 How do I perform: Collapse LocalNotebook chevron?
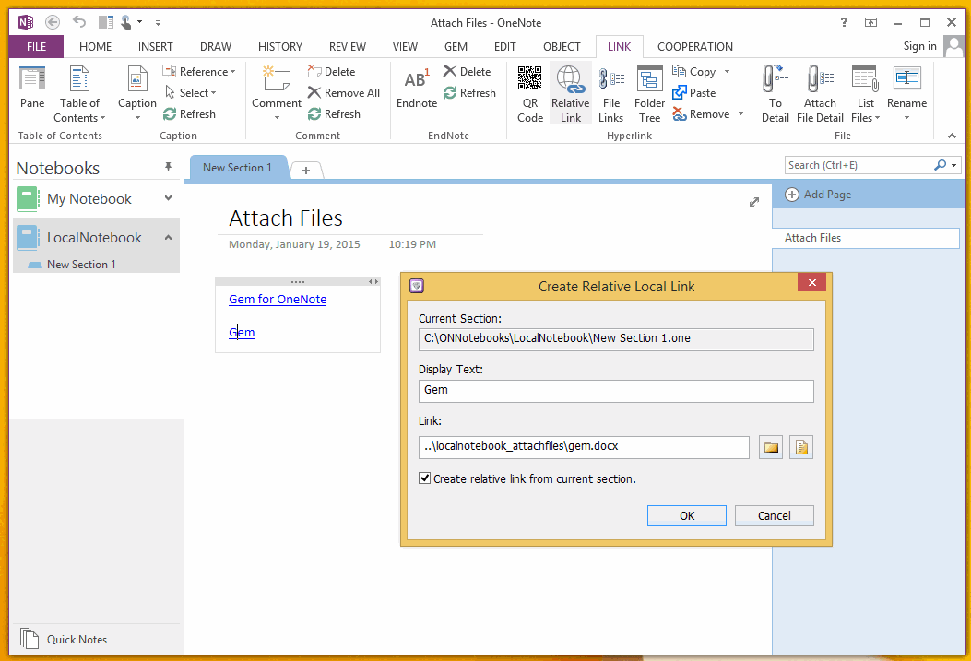[168, 237]
